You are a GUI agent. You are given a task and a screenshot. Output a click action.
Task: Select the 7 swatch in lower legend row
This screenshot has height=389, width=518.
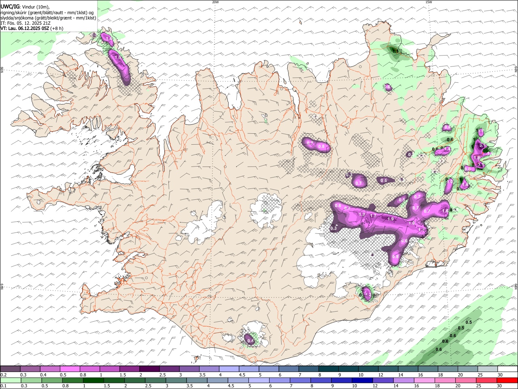(300, 380)
